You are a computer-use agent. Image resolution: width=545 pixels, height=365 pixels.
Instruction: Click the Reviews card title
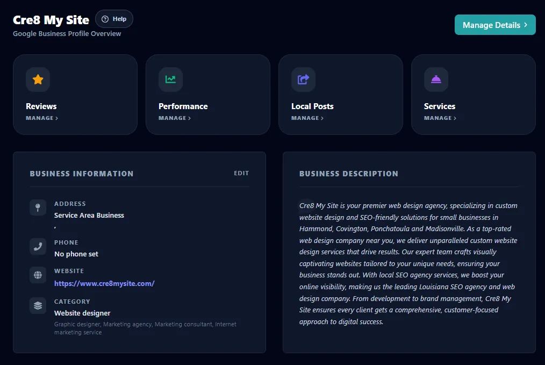[x=41, y=106]
